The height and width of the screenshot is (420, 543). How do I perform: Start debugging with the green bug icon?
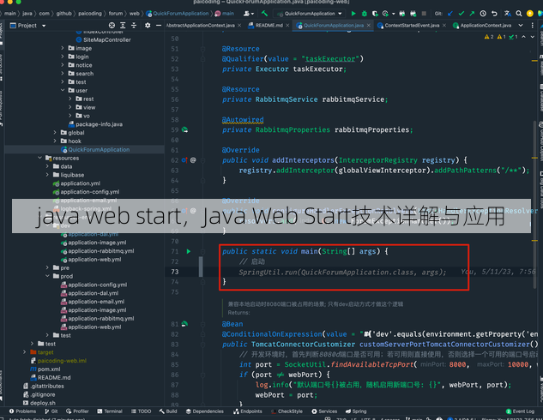tap(365, 14)
